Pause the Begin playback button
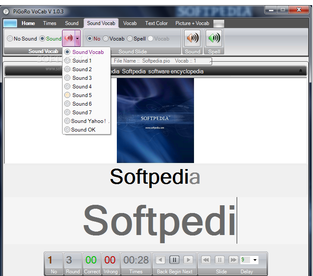 pyautogui.click(x=174, y=260)
